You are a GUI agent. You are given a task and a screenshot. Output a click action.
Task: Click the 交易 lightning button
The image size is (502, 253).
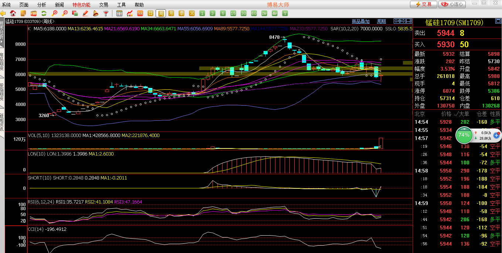coord(423,4)
